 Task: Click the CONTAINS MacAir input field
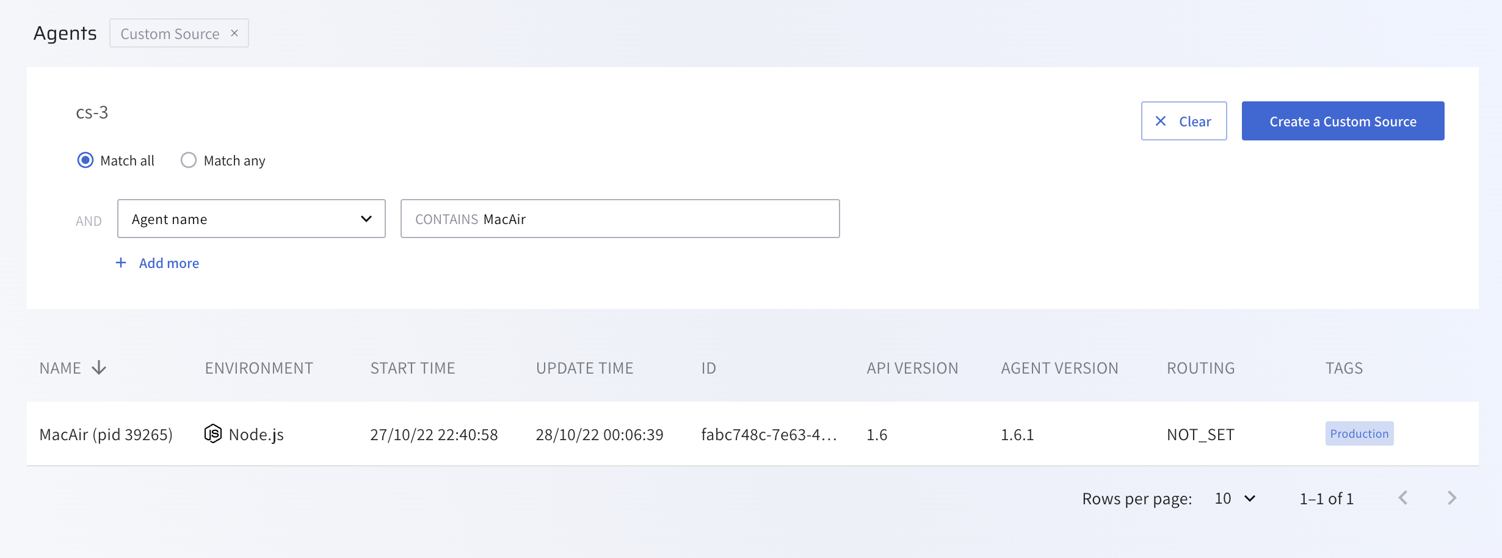(620, 219)
